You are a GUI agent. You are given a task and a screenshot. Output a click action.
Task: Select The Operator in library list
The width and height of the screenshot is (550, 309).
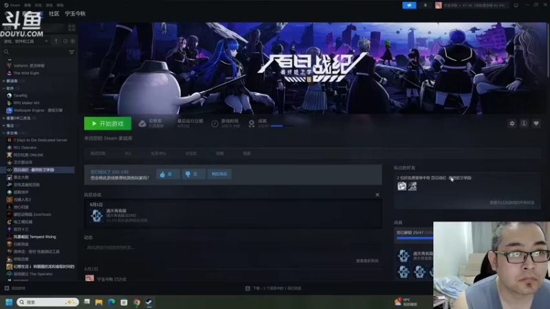tap(33, 274)
